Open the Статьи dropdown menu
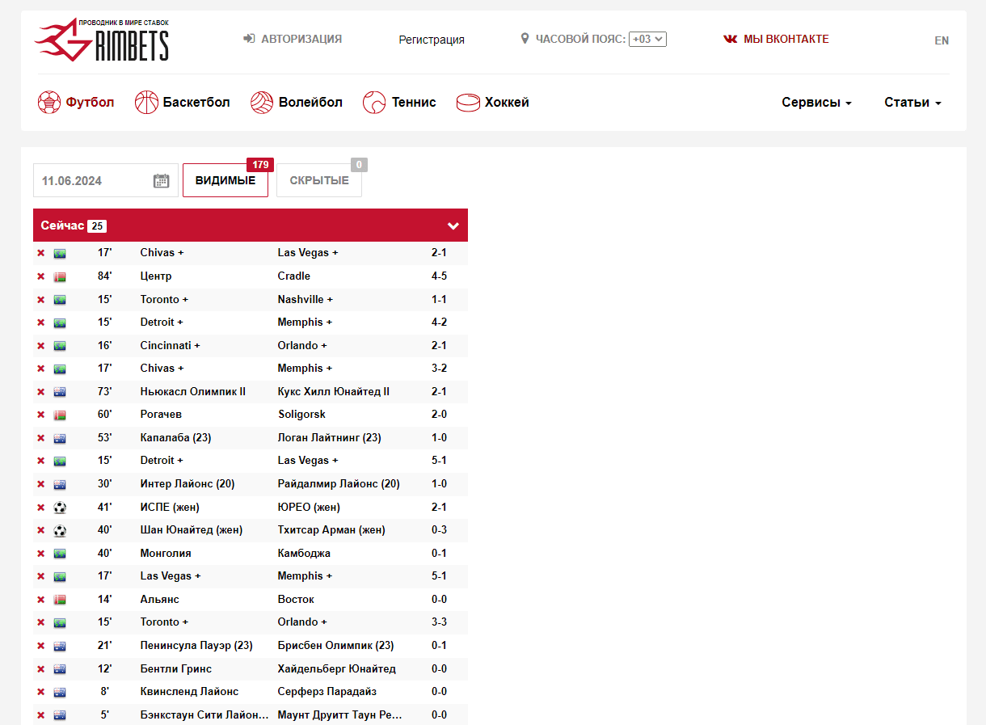Screen dimensions: 986x725 pos(912,103)
